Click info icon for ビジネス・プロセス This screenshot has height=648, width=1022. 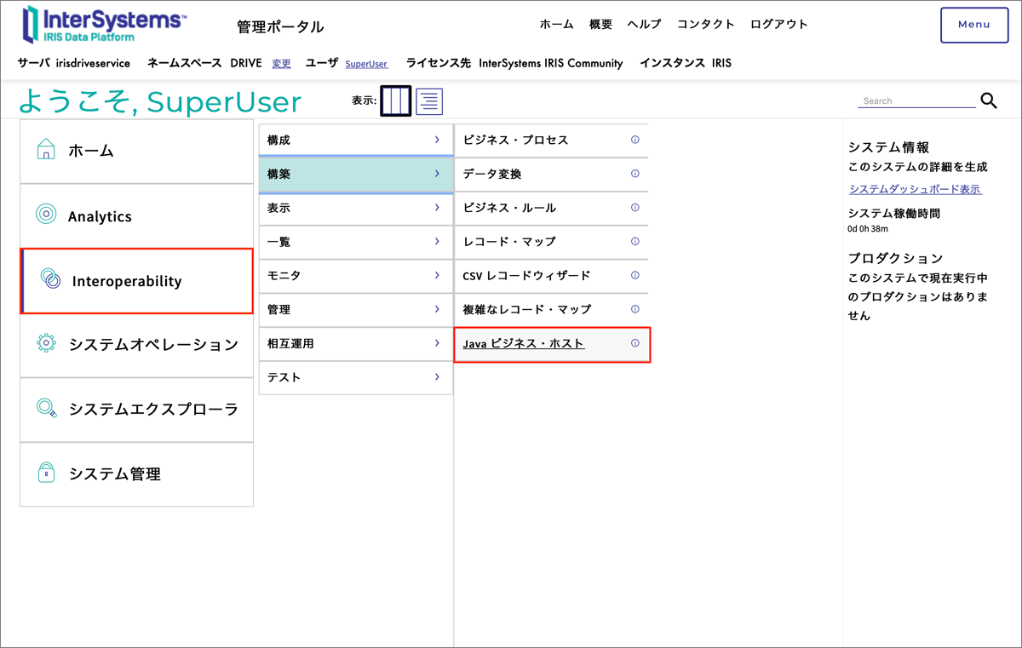(x=635, y=140)
